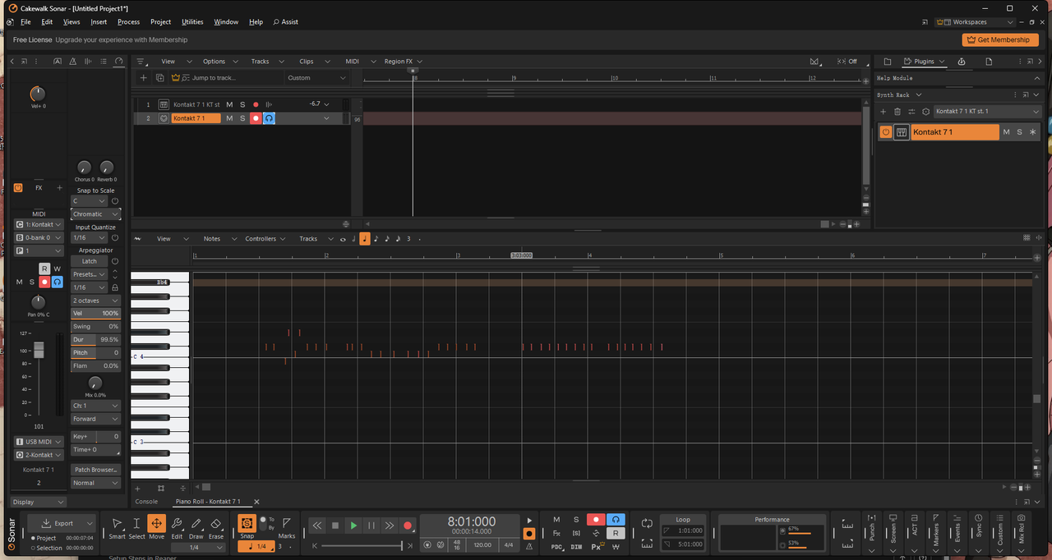Image resolution: width=1052 pixels, height=560 pixels.
Task: Click the transport Record button
Action: (407, 526)
